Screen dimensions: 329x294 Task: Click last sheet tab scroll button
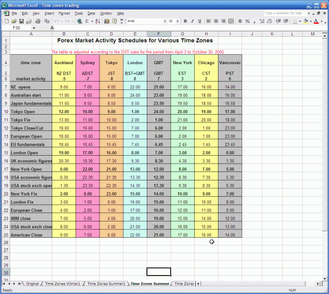coord(19,283)
